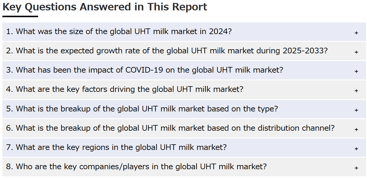Click '2025-2033' in the growth rate question
This screenshot has height=179, width=367.
pos(305,51)
